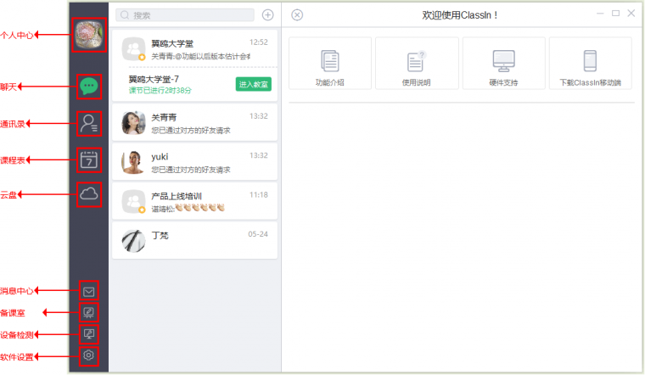Open the cloud disk icon
Viewport: 645px width, 375px height.
tap(89, 194)
